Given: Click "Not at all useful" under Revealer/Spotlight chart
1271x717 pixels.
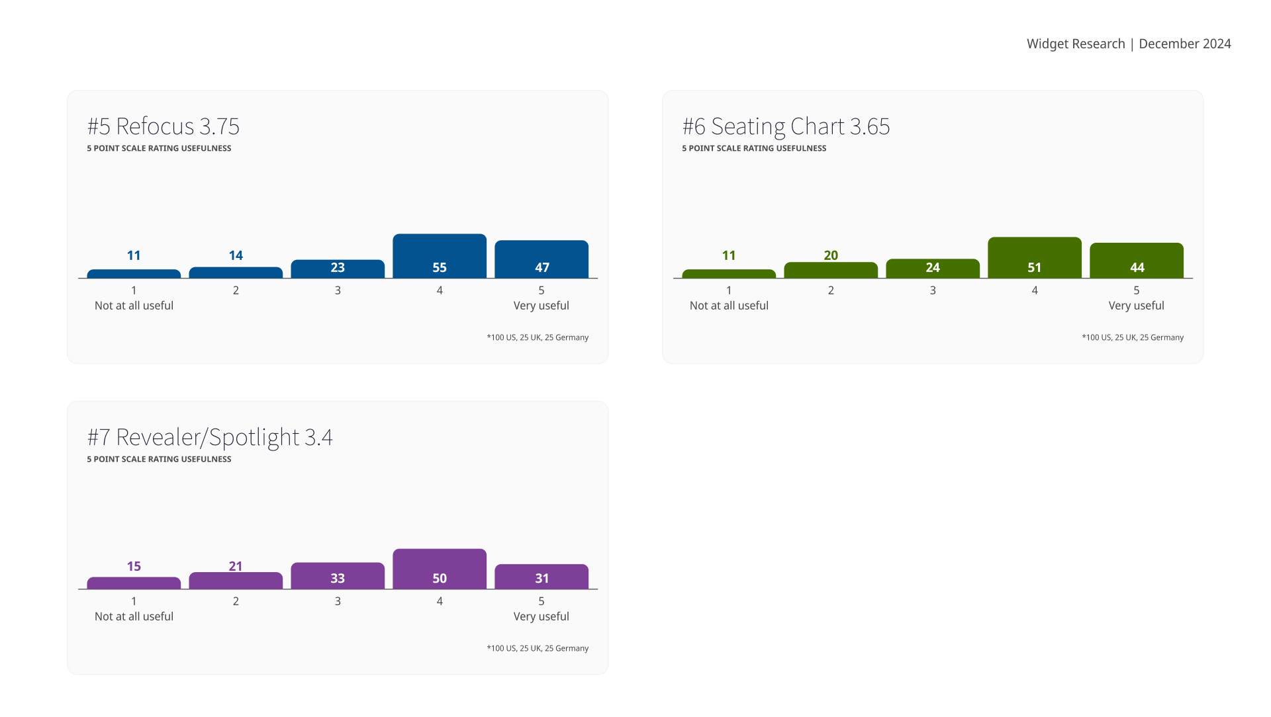Looking at the screenshot, I should (134, 616).
